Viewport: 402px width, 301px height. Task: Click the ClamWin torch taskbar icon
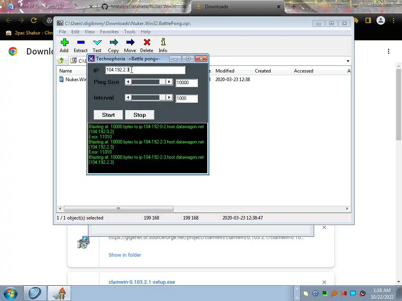coord(60,293)
